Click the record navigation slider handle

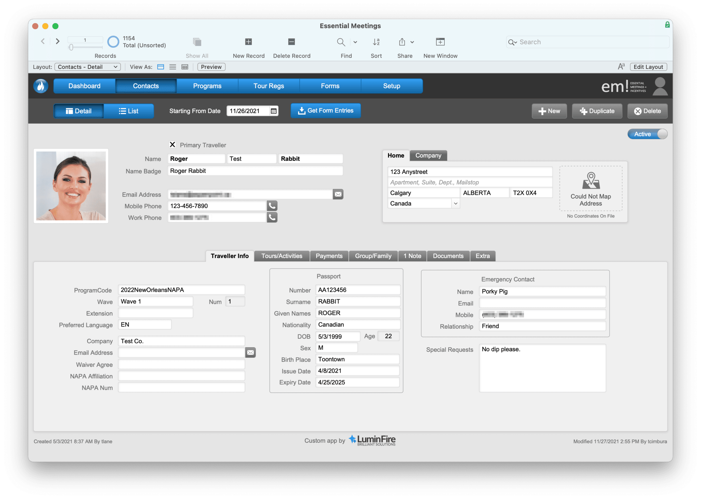pyautogui.click(x=71, y=47)
